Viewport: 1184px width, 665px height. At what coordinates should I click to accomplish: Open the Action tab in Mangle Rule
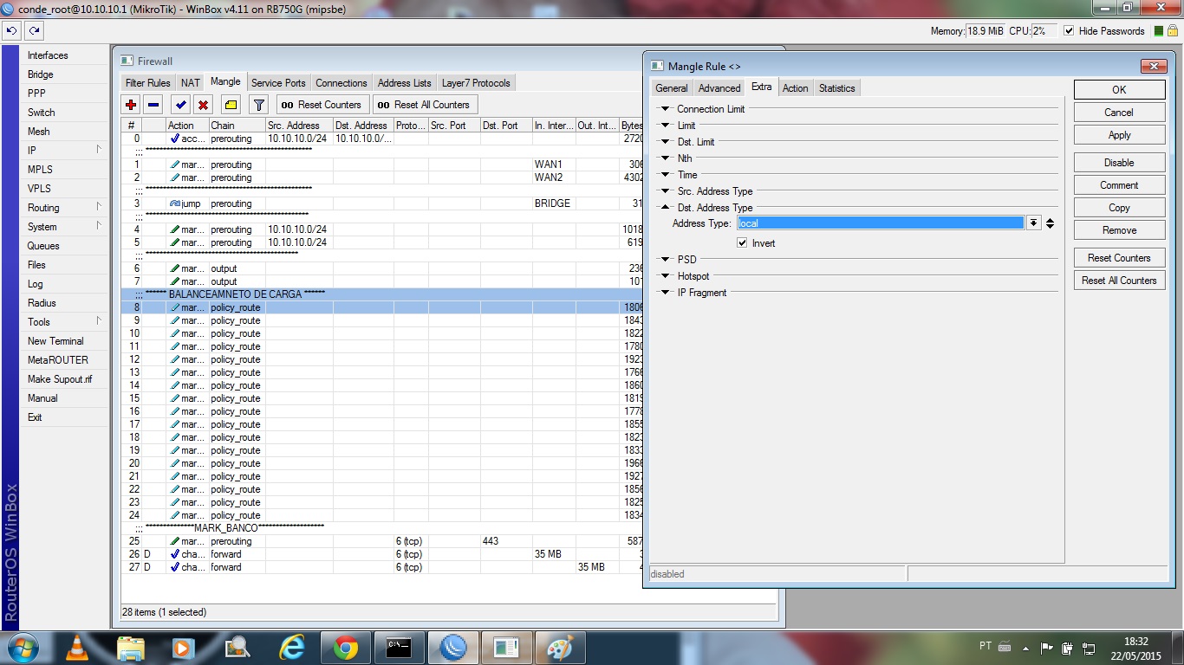pyautogui.click(x=795, y=88)
